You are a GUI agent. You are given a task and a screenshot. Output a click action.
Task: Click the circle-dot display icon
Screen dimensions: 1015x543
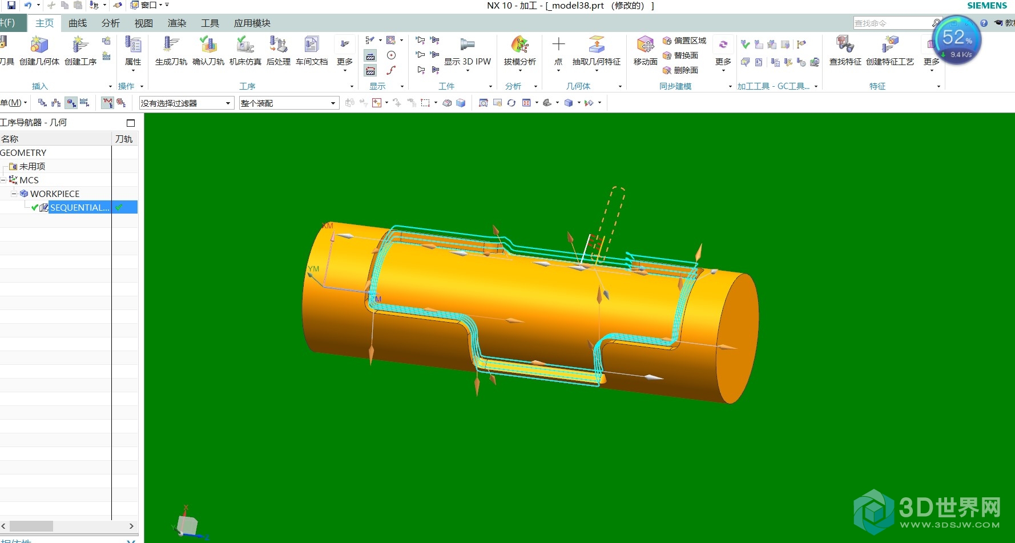(x=391, y=55)
